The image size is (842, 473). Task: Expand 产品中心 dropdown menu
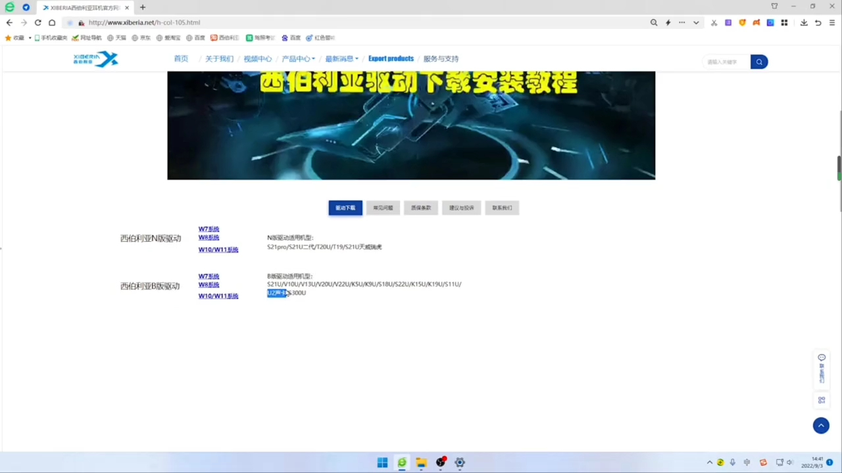(x=298, y=58)
